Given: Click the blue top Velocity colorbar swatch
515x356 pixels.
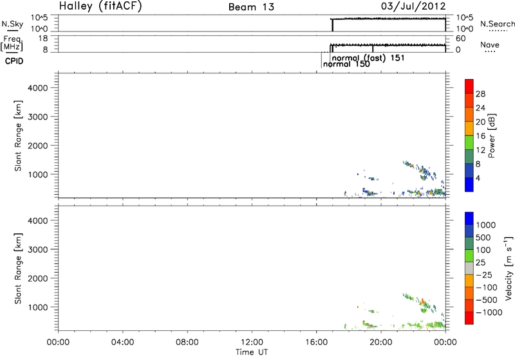Looking at the screenshot, I should tap(469, 218).
